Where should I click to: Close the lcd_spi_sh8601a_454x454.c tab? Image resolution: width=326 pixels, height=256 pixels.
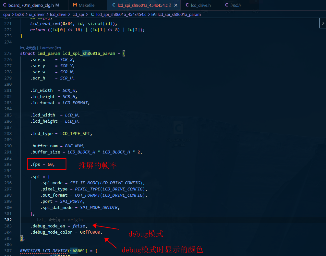176,5
